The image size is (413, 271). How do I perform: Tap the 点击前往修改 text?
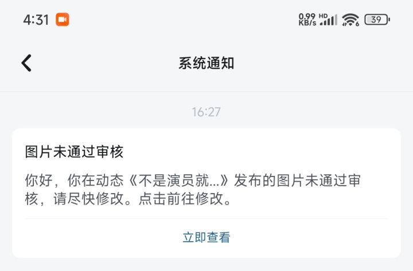181,199
